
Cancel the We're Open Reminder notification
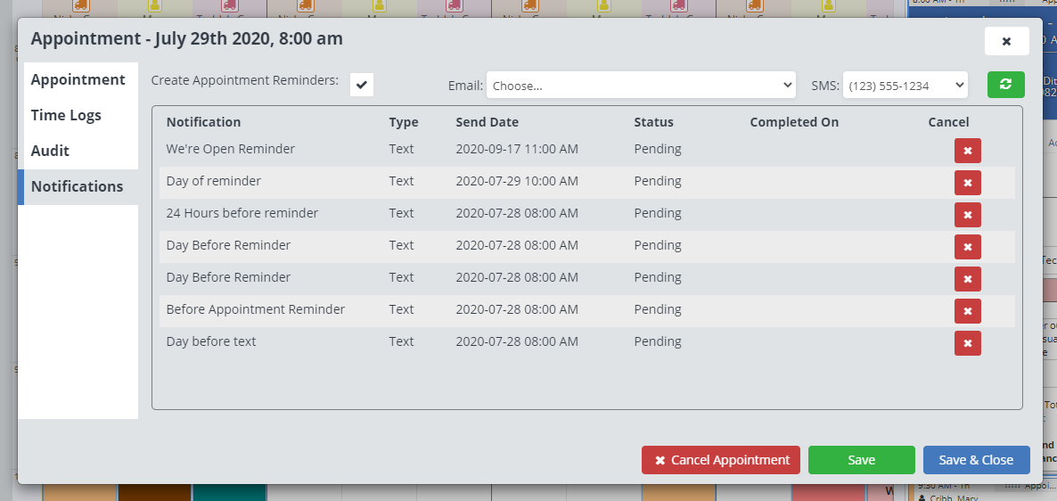(967, 151)
